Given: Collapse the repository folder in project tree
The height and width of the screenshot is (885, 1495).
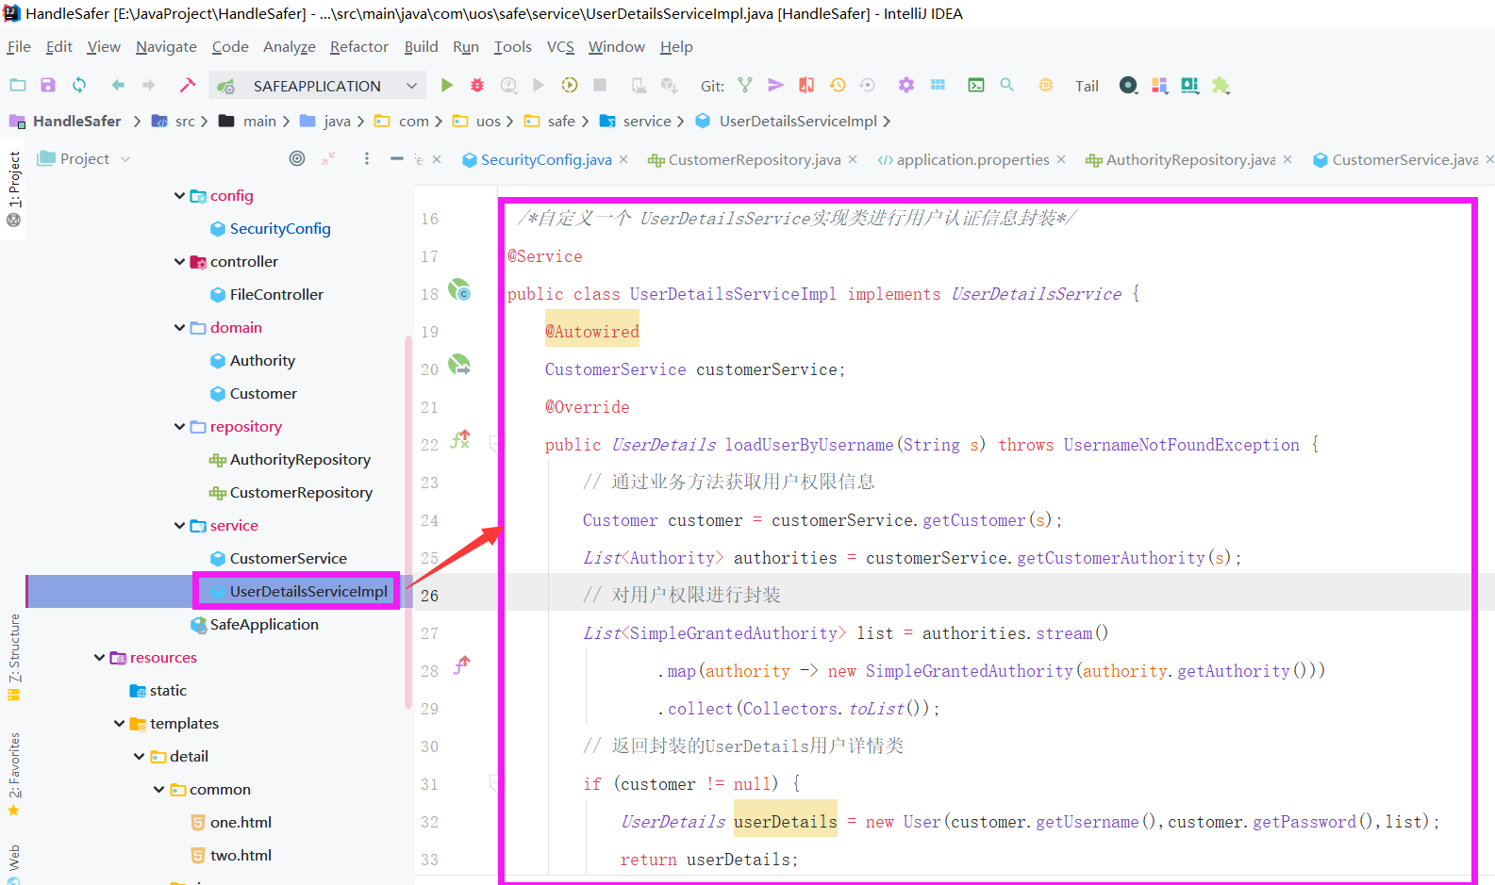Looking at the screenshot, I should coord(180,427).
